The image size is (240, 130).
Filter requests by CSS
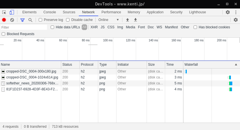(111, 27)
